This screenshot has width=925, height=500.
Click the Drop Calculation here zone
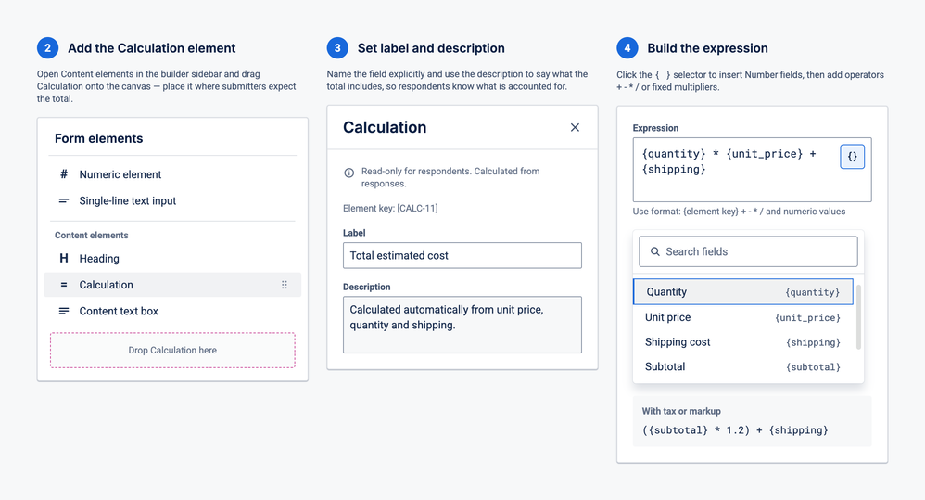point(172,350)
